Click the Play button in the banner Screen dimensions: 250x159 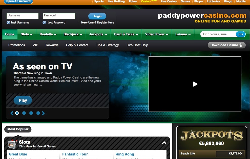pyautogui.click(x=23, y=100)
